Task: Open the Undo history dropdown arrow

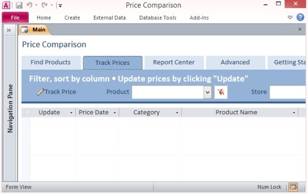Action: click(x=36, y=5)
